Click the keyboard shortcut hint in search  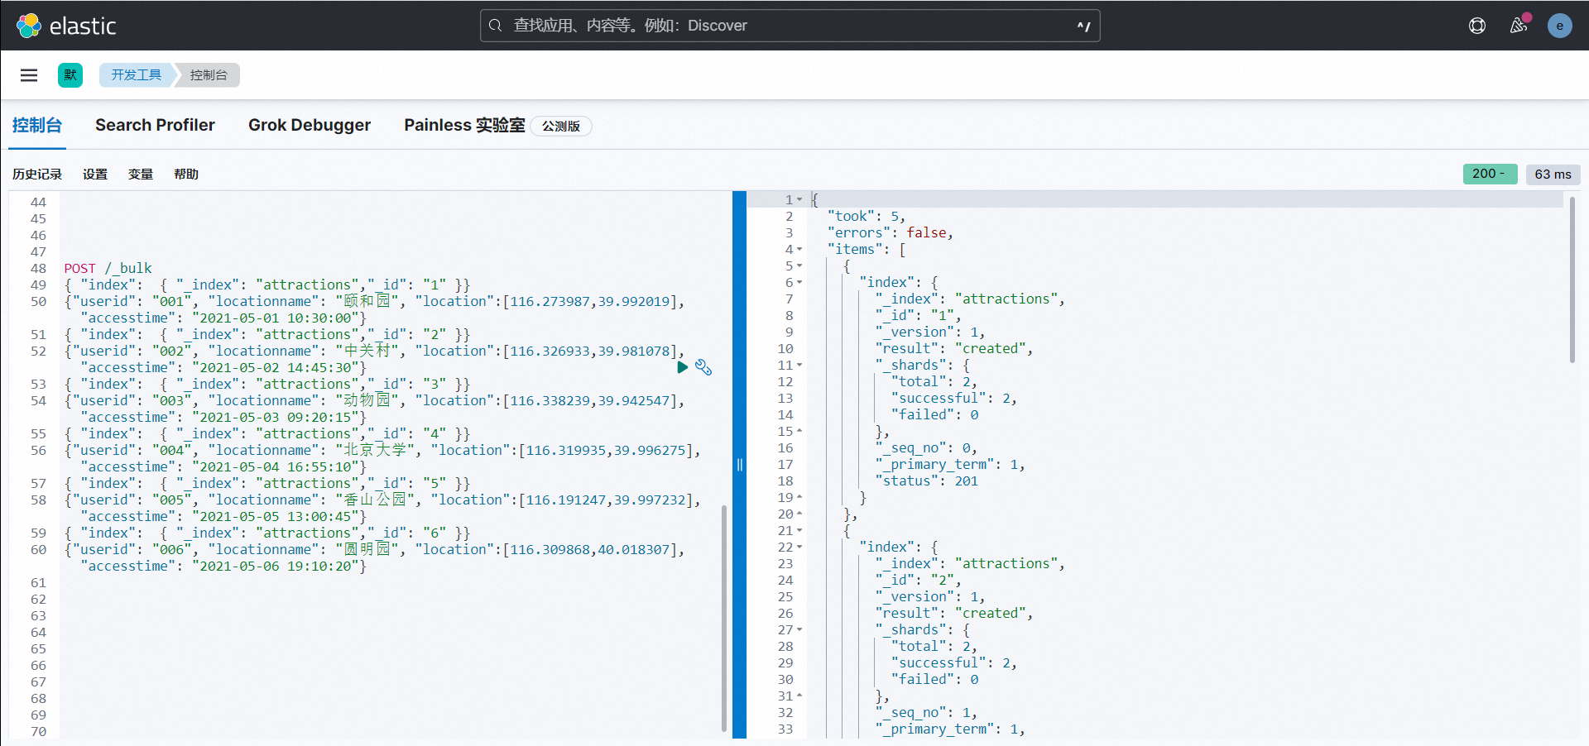coord(1083,26)
